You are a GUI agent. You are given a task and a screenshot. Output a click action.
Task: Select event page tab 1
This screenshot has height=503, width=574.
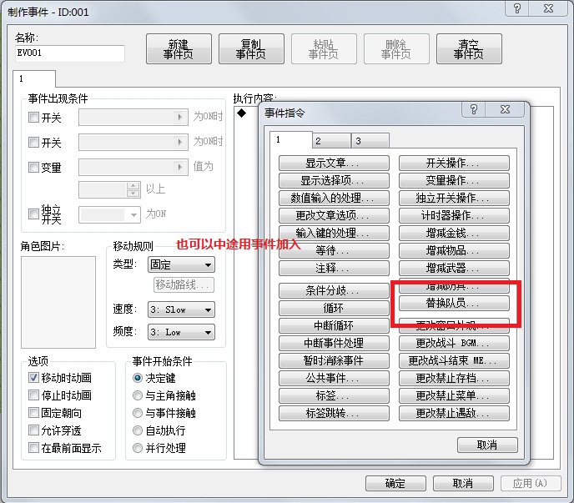tap(34, 78)
